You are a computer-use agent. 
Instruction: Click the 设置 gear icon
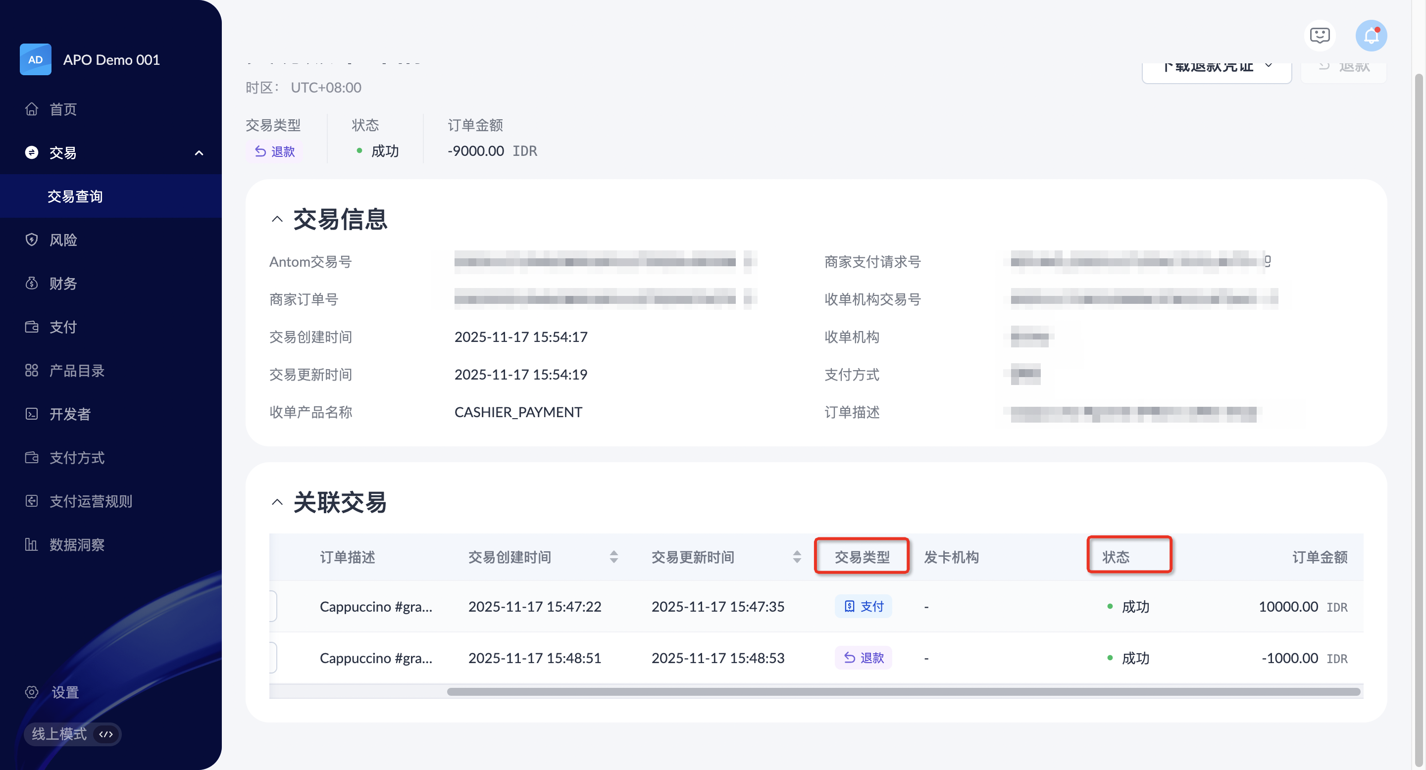coord(32,692)
